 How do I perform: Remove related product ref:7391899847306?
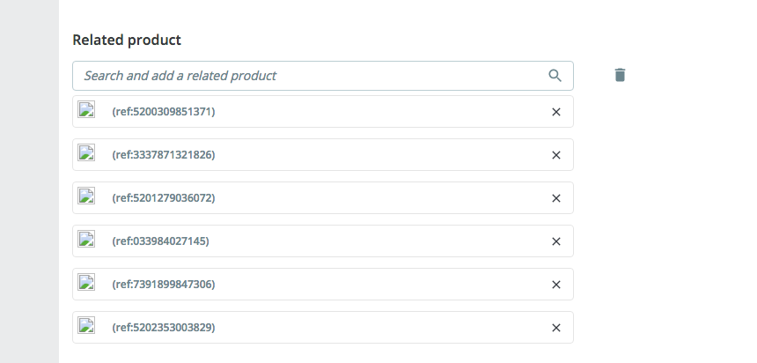555,285
